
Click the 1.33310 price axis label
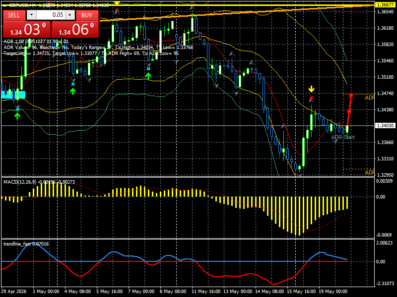pos(386,158)
